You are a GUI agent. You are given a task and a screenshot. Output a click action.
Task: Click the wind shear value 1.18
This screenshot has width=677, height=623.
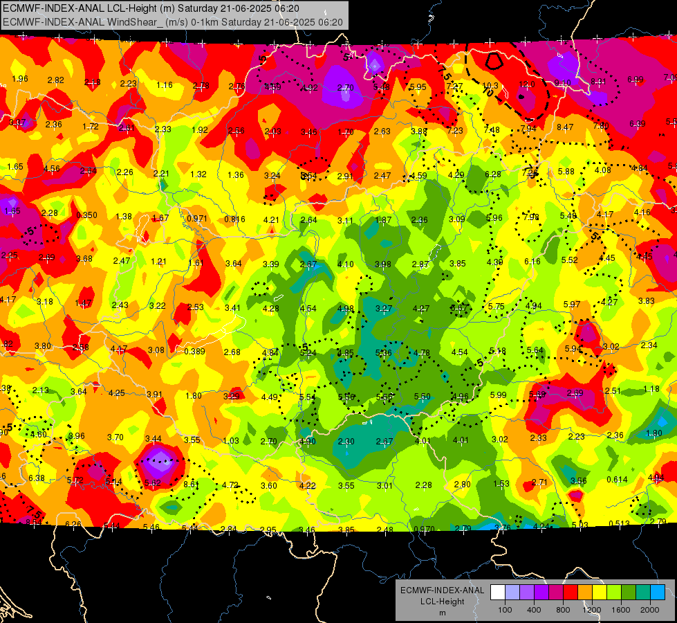[x=651, y=388]
